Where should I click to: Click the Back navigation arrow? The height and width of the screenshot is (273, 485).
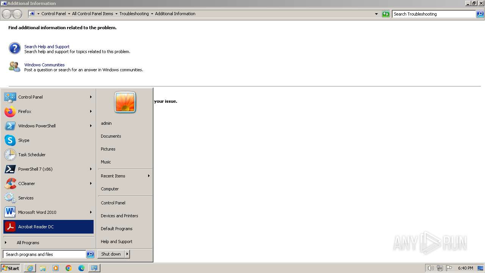pos(7,14)
